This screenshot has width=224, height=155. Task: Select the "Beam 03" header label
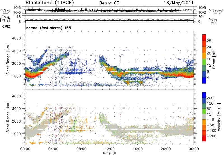(x=109, y=3)
